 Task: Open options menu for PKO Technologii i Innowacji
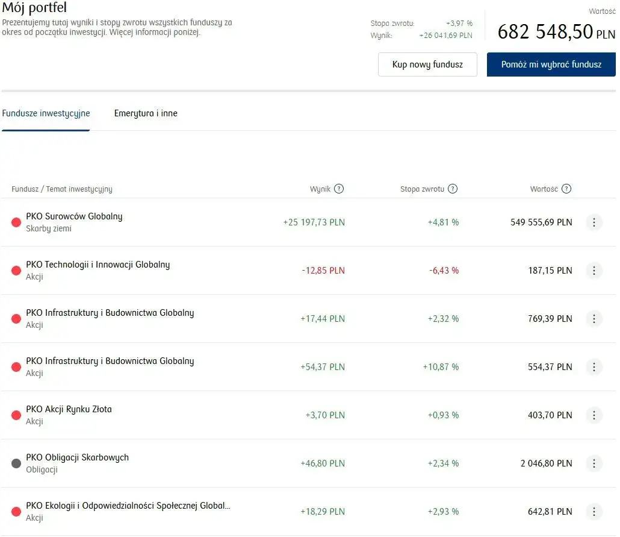tap(594, 271)
